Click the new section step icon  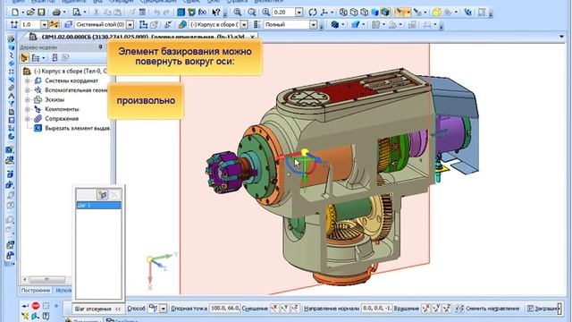(103, 195)
